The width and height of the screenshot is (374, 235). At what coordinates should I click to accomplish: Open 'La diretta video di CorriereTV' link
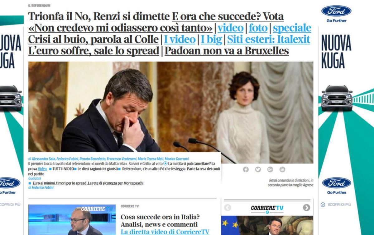(165, 232)
